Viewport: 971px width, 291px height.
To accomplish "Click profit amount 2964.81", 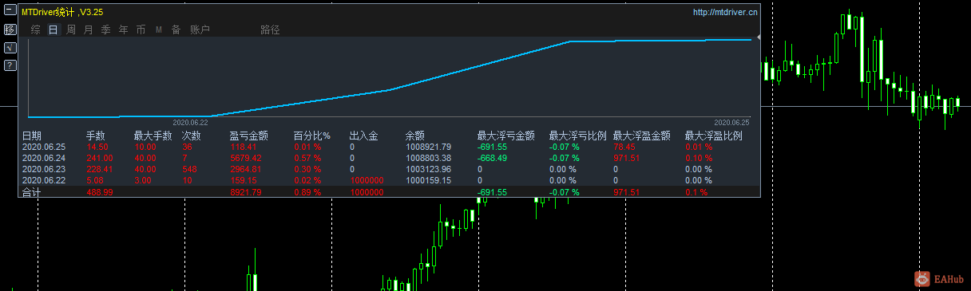I will [x=245, y=169].
